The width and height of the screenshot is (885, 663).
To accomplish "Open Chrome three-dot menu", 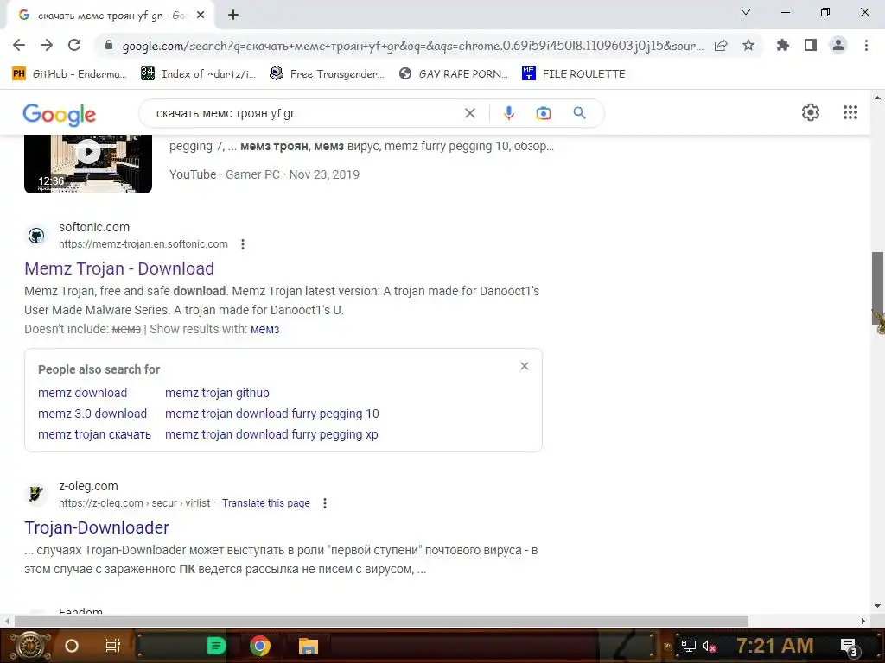I will click(866, 45).
